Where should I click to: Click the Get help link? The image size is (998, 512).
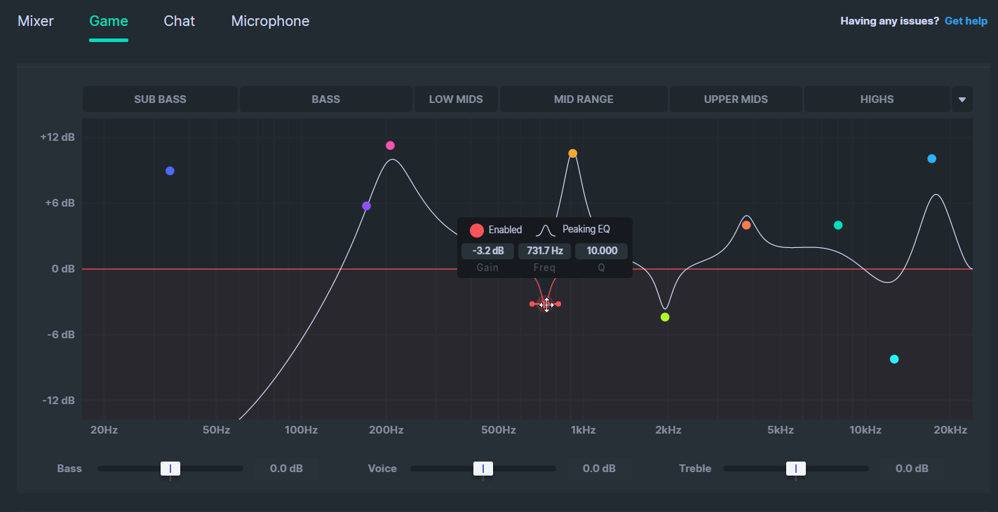(966, 21)
